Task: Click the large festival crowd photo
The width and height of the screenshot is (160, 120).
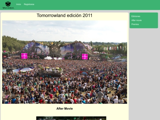Action: 65,62
